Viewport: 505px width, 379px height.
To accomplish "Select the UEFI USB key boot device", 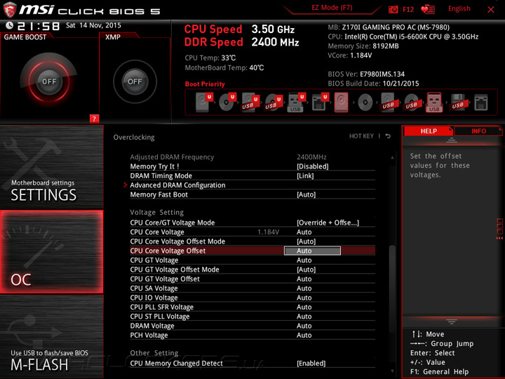I will [296, 102].
